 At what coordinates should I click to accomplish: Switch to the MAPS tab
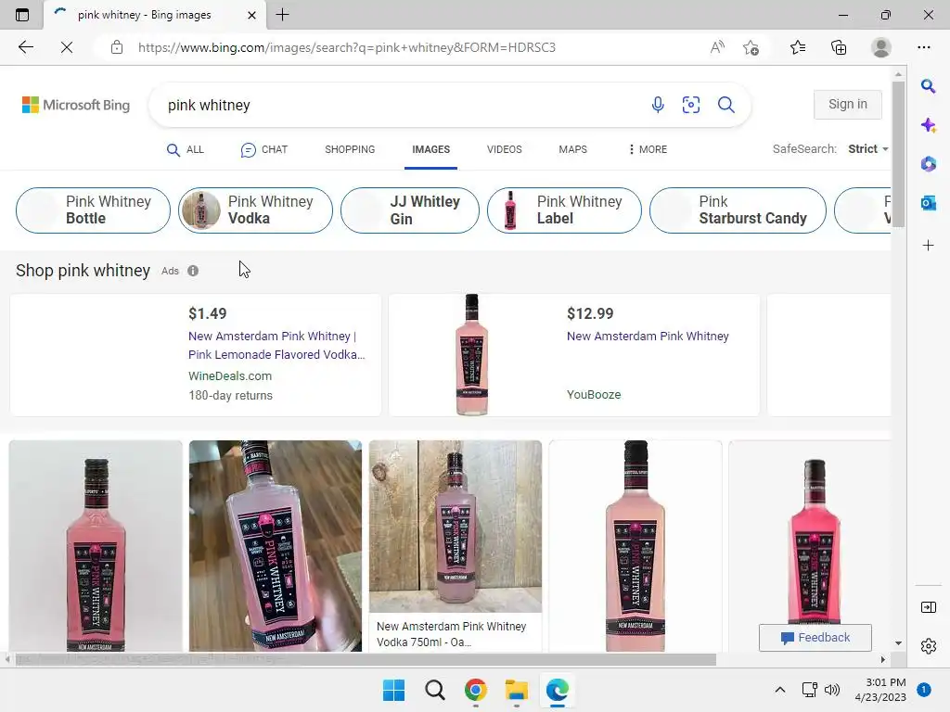(x=572, y=149)
